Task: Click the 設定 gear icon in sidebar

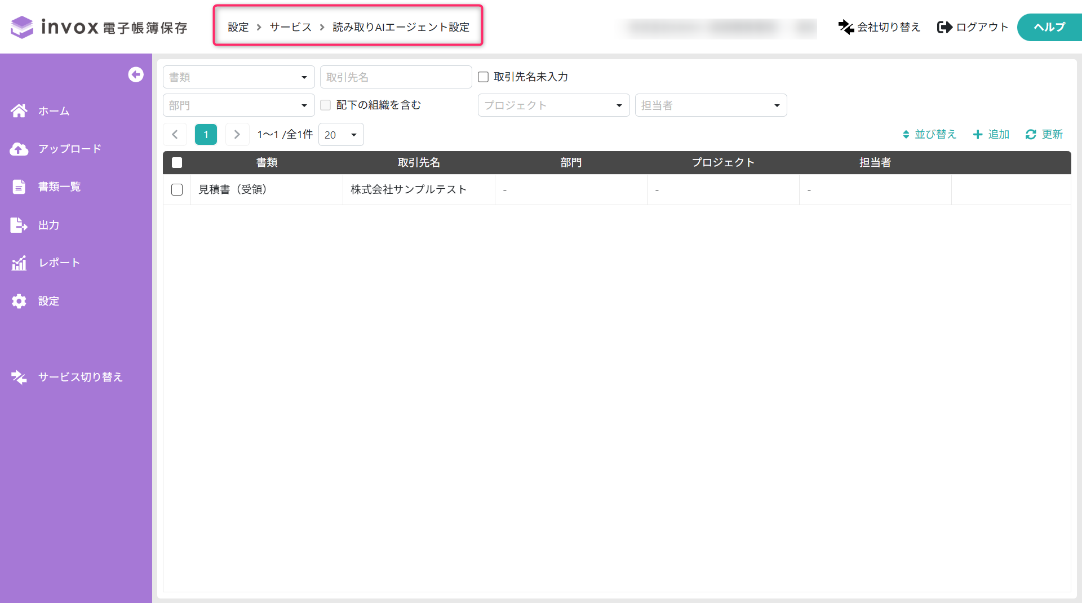Action: pos(19,301)
